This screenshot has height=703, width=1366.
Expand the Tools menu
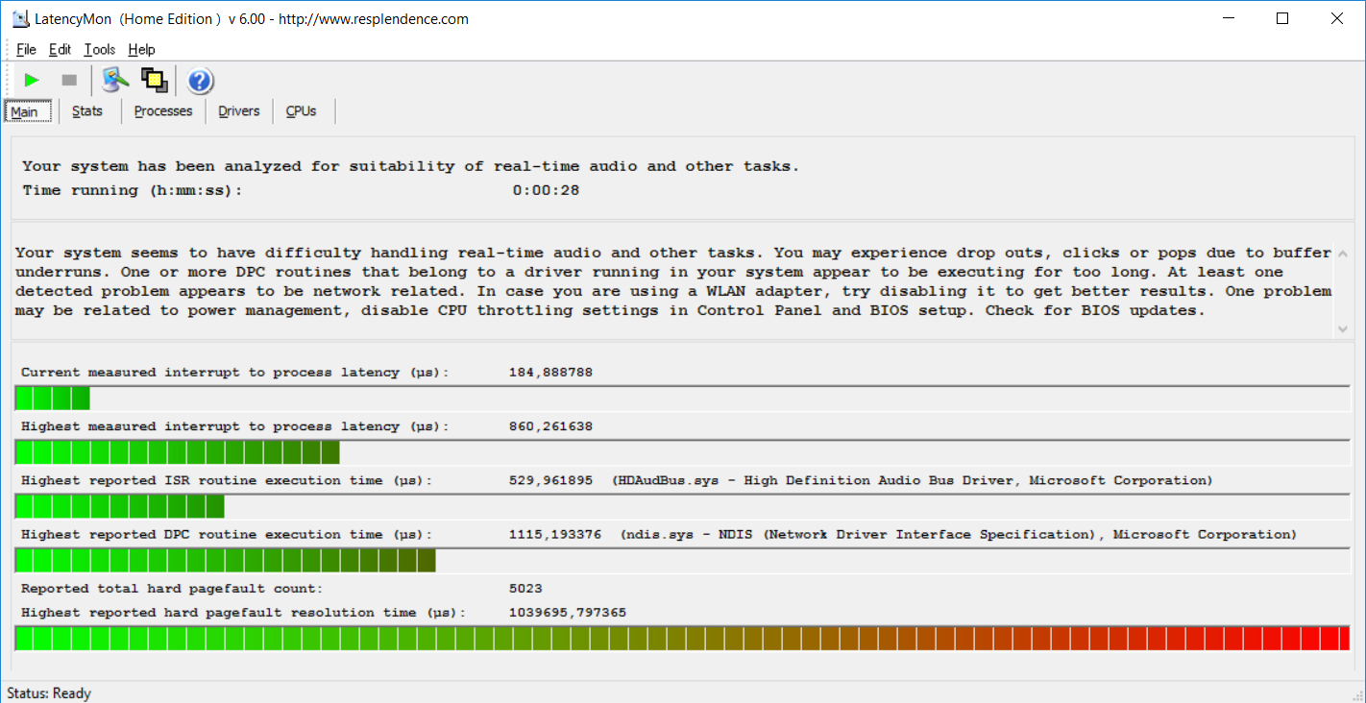coord(99,50)
